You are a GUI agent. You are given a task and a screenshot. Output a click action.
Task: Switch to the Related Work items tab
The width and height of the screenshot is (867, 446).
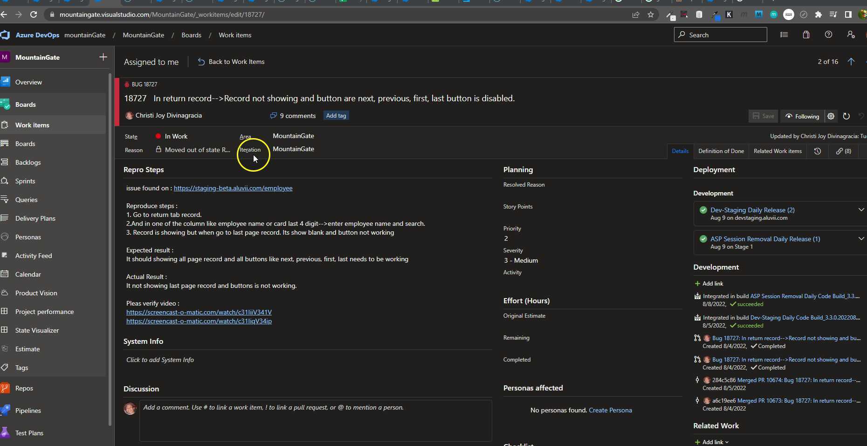pyautogui.click(x=777, y=151)
